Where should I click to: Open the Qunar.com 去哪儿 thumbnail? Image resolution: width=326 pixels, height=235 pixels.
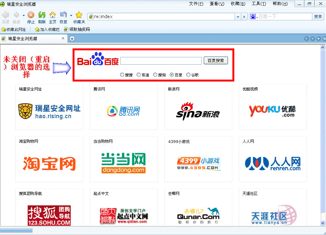(198, 216)
